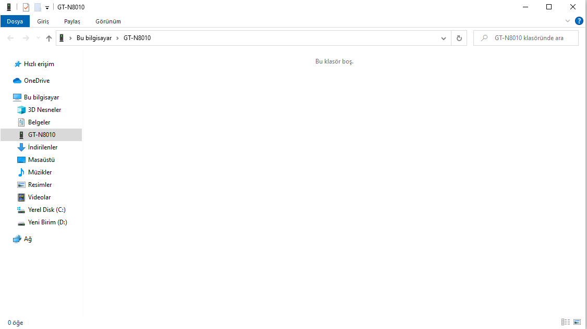Open the 3D Nesneler folder
Screen dimensions: 587x329
[x=44, y=109]
